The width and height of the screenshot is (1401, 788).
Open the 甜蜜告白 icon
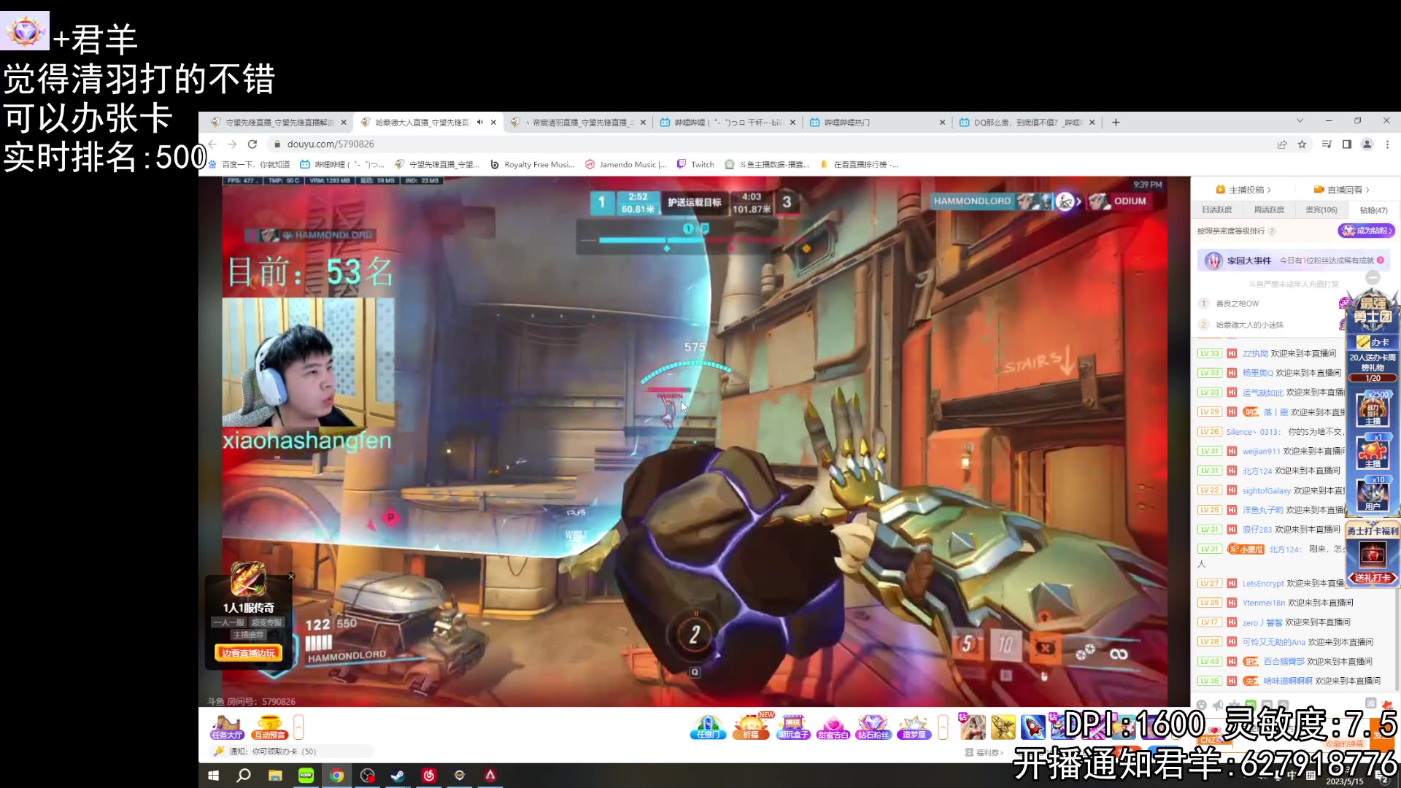coord(833,727)
